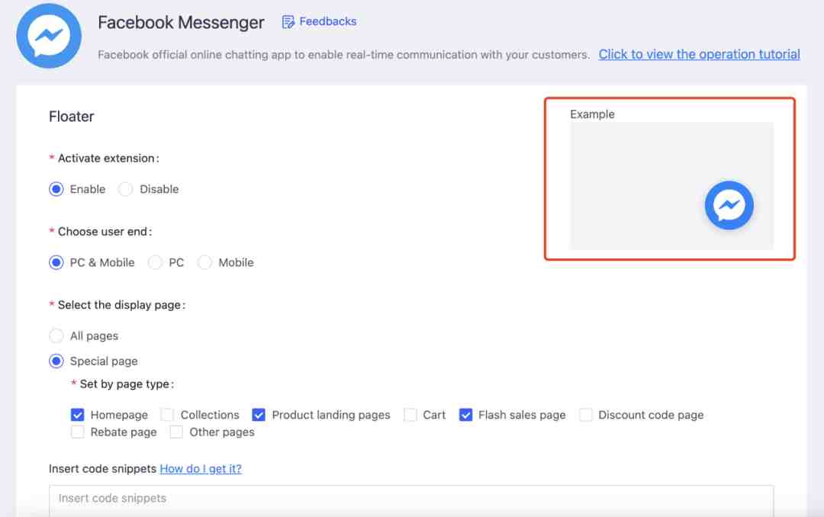The height and width of the screenshot is (517, 824).
Task: Select All pages display option
Action: point(56,336)
